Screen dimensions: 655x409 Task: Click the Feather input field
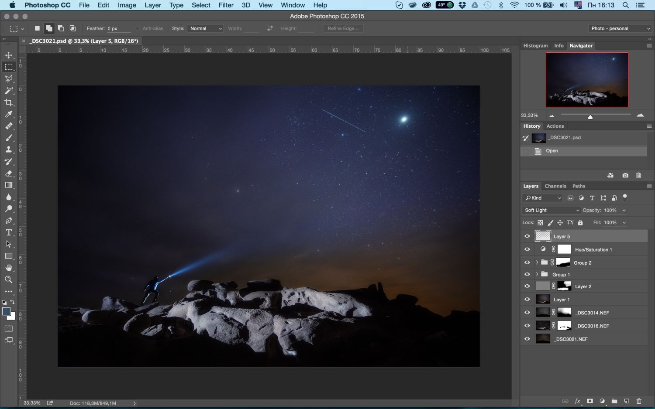118,28
